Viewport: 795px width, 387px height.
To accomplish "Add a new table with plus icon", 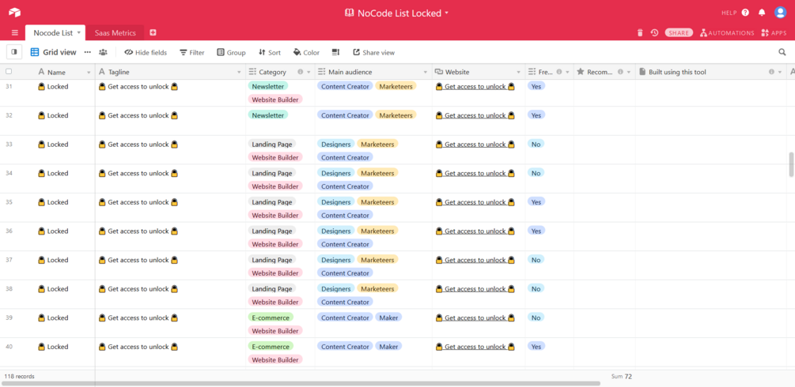I will 153,32.
